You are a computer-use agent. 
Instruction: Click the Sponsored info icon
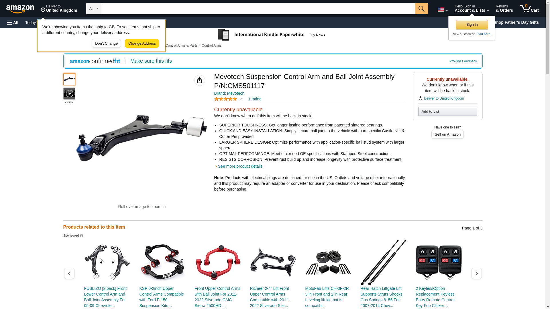pos(81,236)
